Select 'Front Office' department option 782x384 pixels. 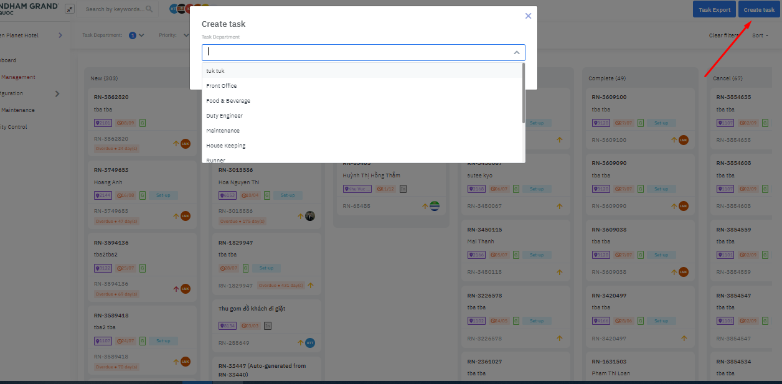[362, 86]
